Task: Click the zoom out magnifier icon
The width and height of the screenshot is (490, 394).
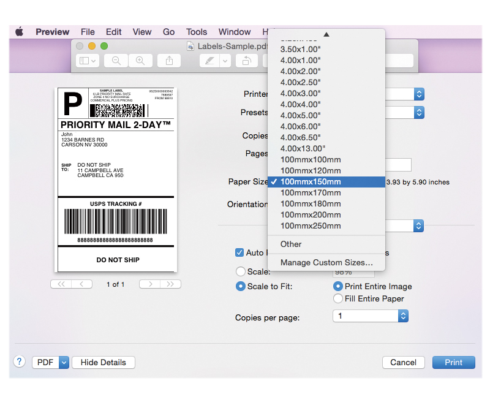Action: [x=116, y=61]
